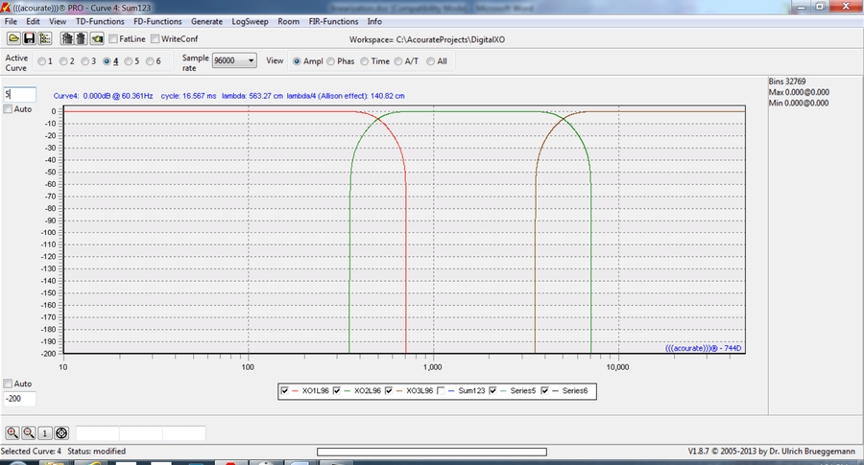Click the tree structure toolbar icon
This screenshot has width=864, height=465.
44,38
